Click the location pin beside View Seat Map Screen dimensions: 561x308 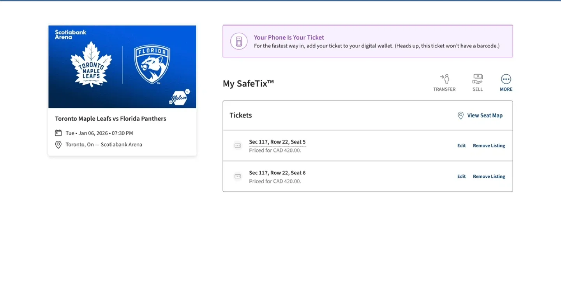click(x=460, y=115)
